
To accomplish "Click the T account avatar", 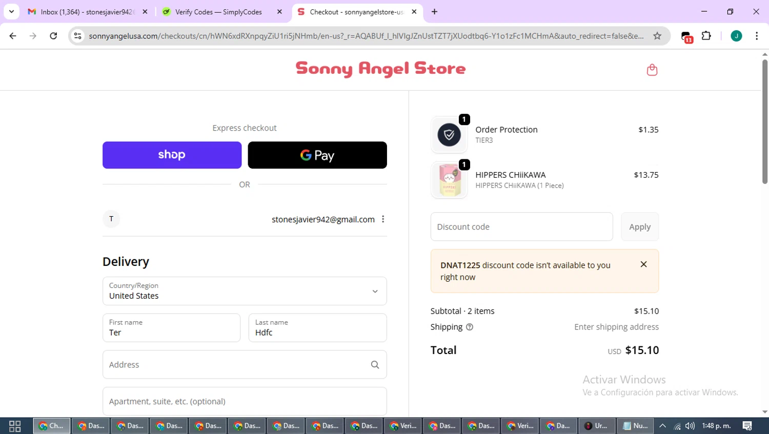I will tap(111, 219).
